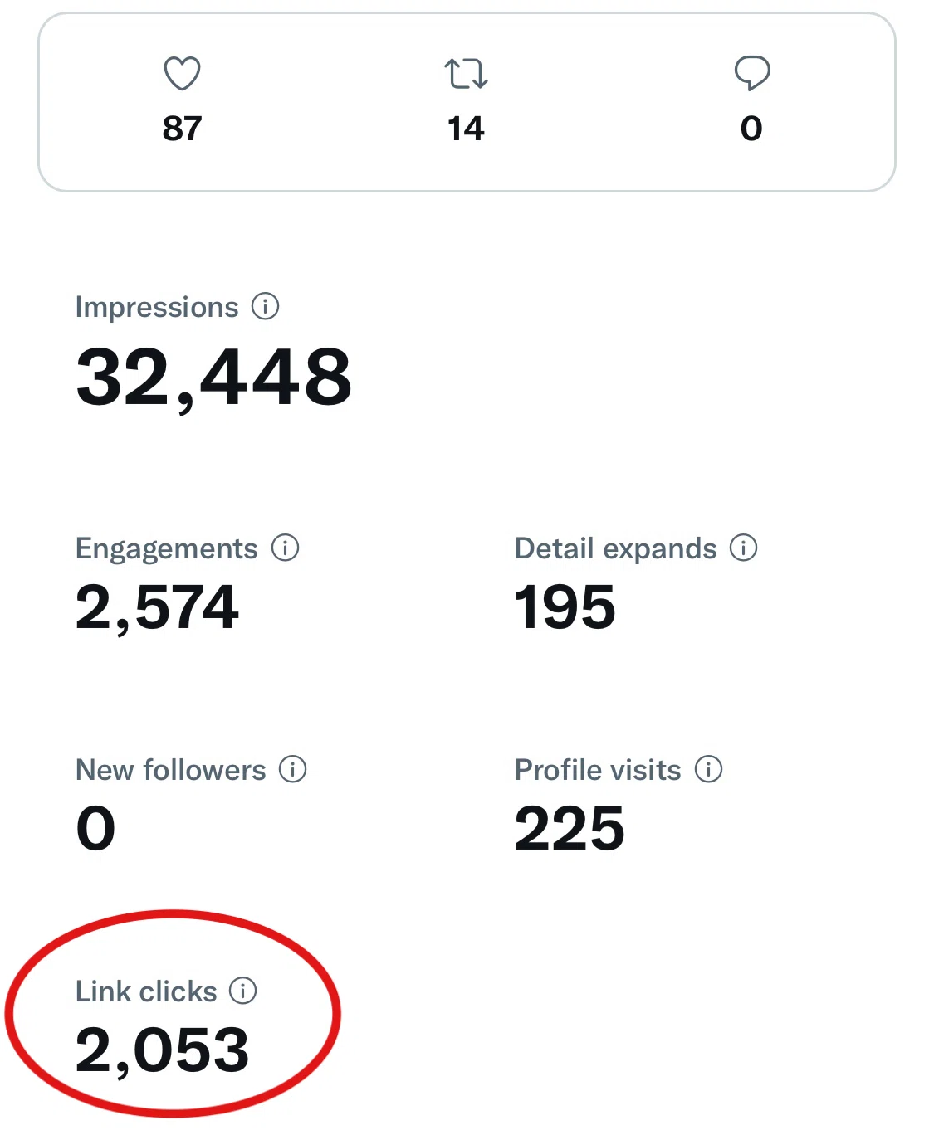Click the 225 profile visits value
Viewport: 934px width, 1135px height.
click(570, 828)
